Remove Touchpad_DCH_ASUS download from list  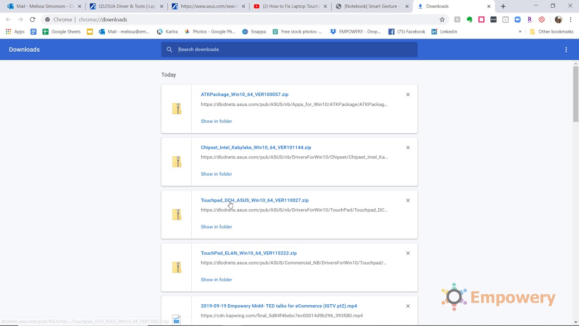(408, 200)
